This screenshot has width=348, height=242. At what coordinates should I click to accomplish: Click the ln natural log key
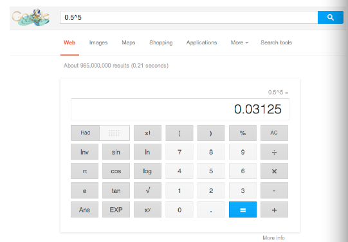tap(147, 152)
